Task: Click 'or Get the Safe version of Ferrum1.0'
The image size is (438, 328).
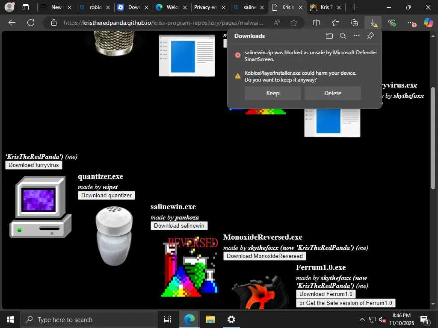Action: coord(346,303)
